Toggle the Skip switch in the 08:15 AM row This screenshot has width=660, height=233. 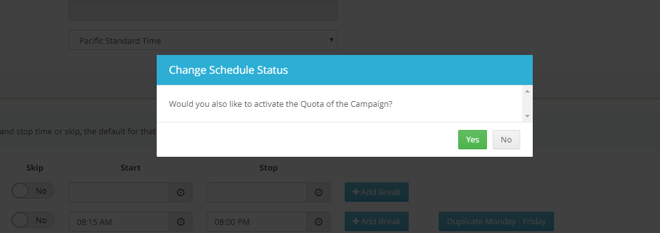click(x=33, y=221)
